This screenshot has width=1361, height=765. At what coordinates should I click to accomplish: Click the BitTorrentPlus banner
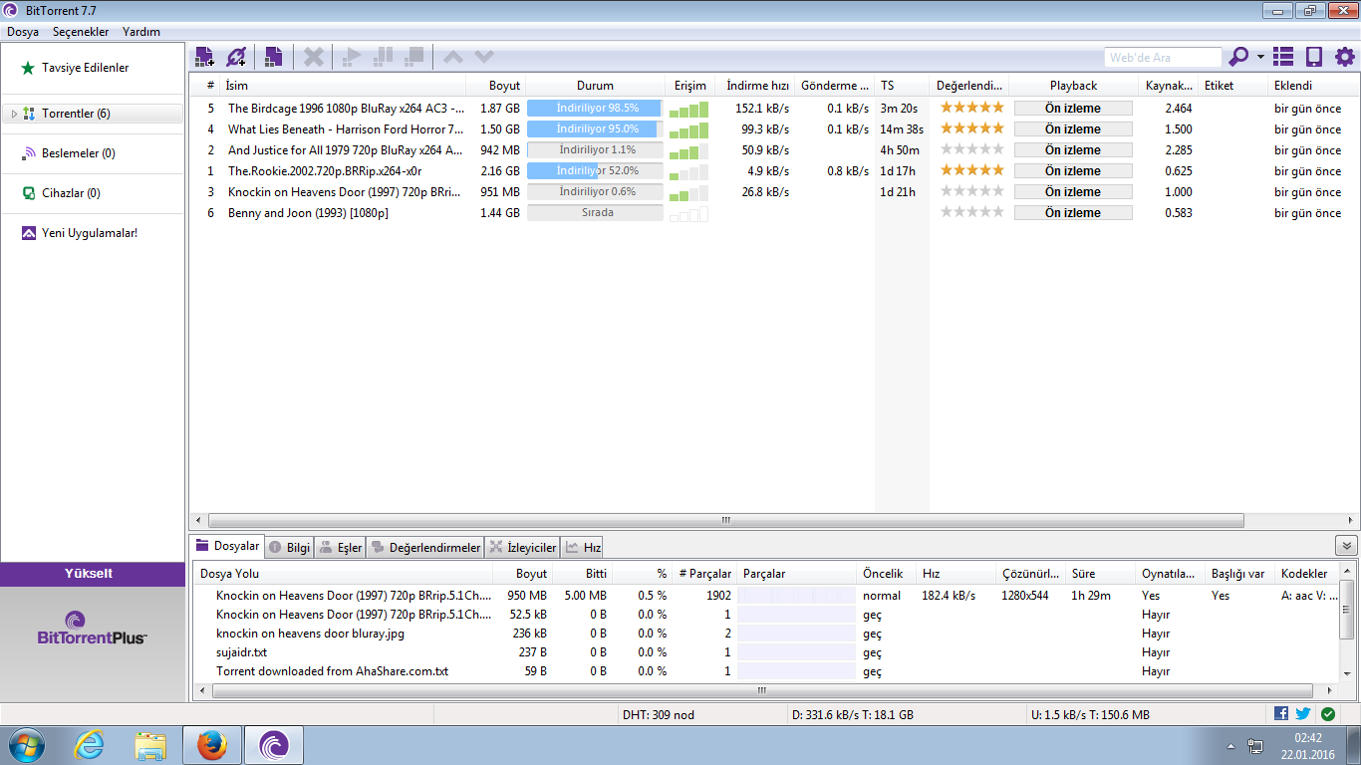coord(93,629)
